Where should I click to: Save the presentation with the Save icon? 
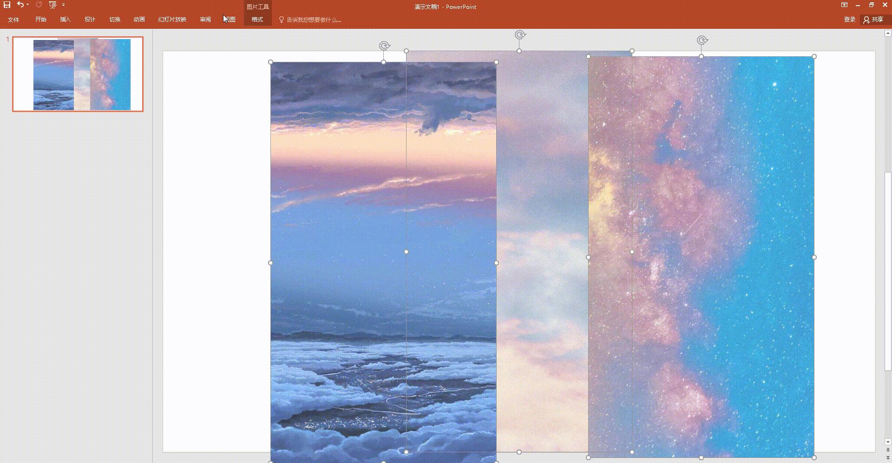(7, 5)
